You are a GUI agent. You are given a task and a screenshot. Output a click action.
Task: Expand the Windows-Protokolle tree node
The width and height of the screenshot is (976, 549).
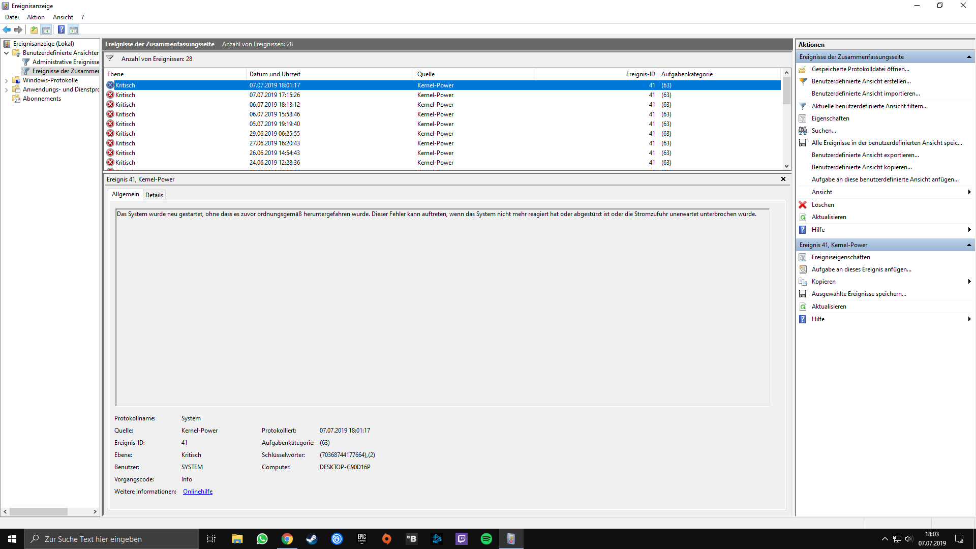[6, 80]
